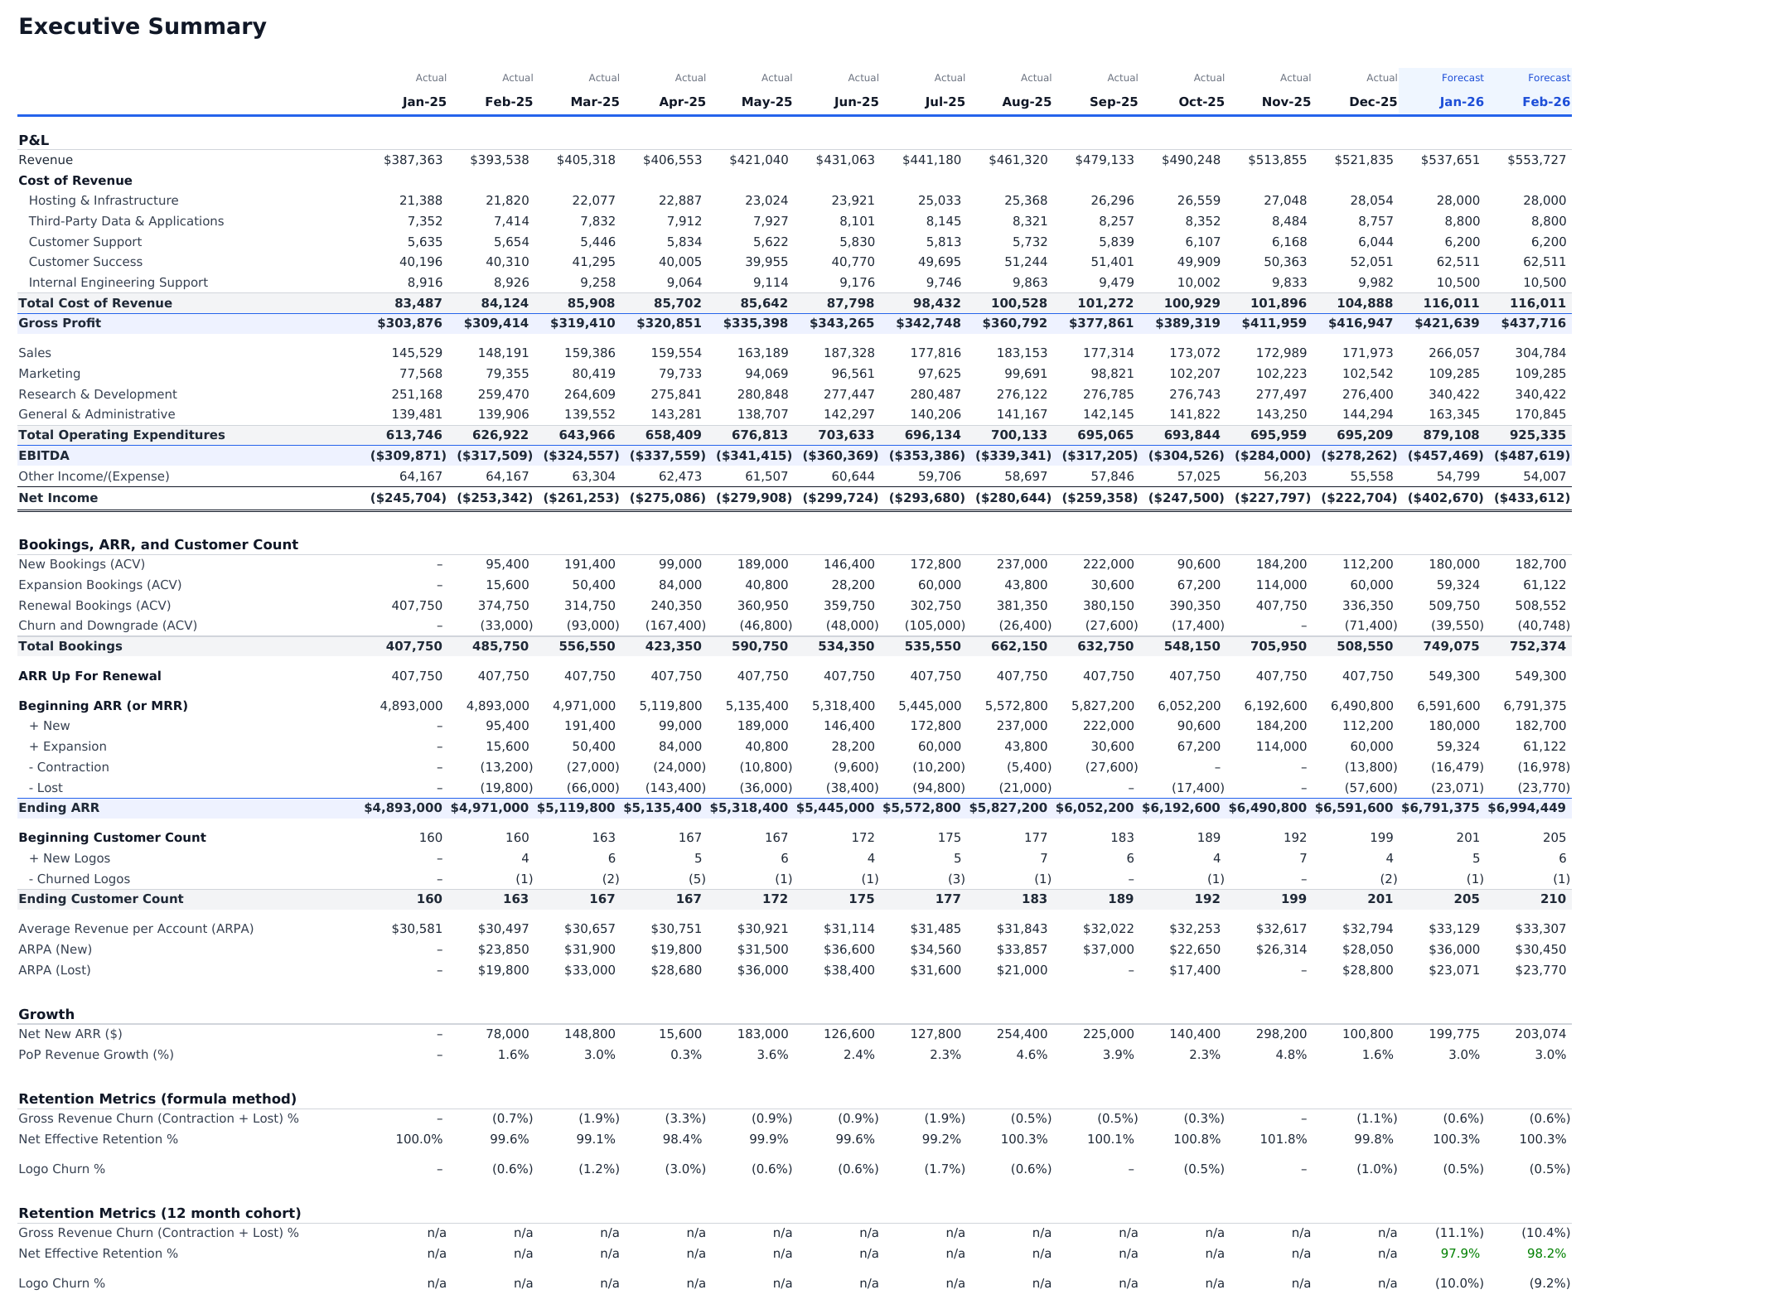Click Hosting & Infrastructure row label
Viewport: 1784px width, 1309px height.
[x=104, y=200]
